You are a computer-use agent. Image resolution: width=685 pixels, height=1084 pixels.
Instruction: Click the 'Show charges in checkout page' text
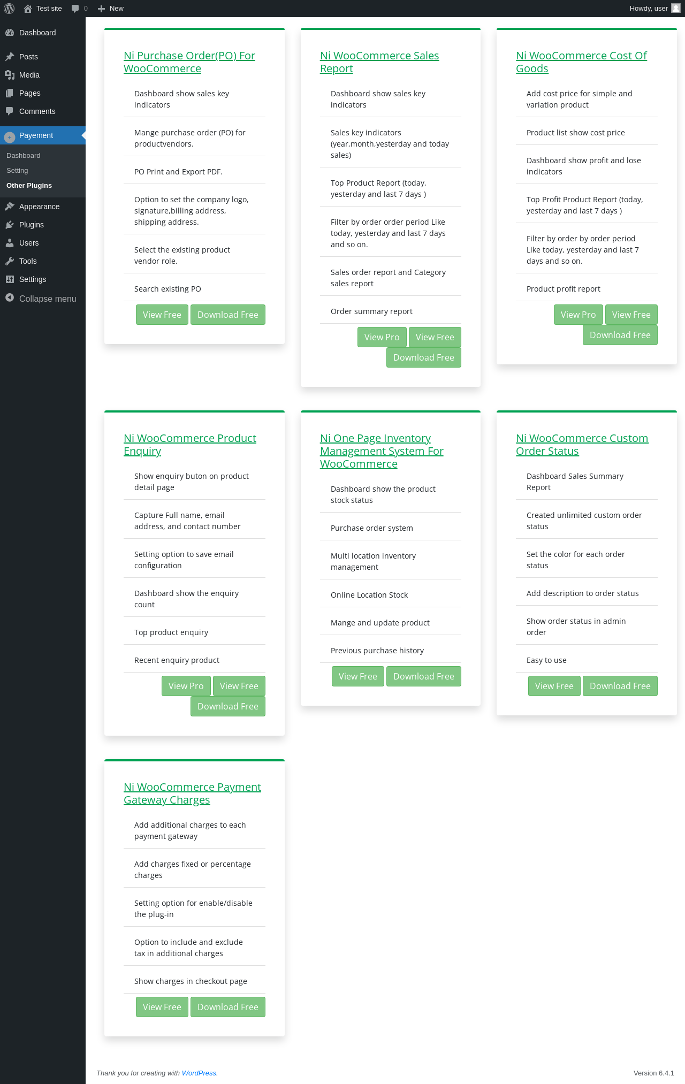click(x=191, y=981)
